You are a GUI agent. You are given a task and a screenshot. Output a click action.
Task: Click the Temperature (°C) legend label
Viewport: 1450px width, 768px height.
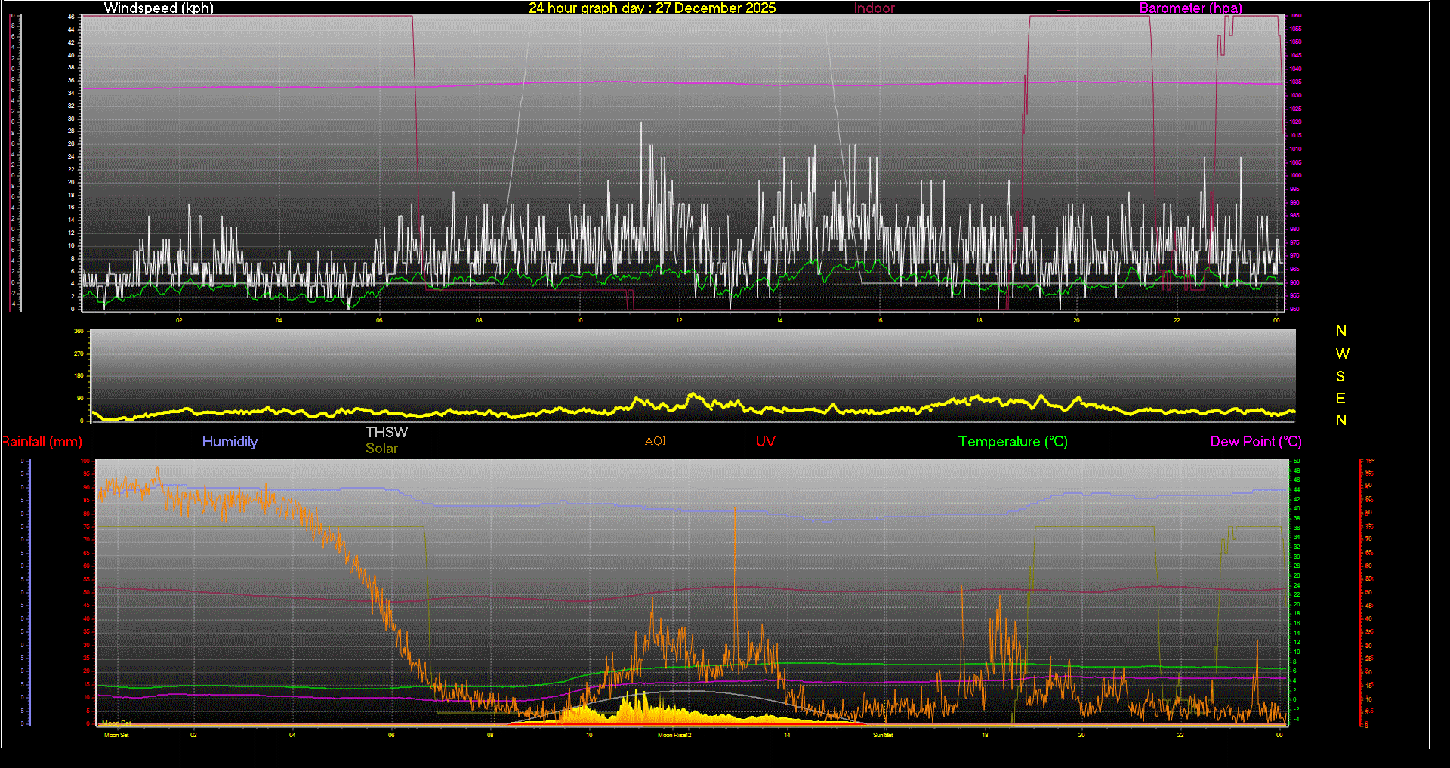click(1013, 442)
